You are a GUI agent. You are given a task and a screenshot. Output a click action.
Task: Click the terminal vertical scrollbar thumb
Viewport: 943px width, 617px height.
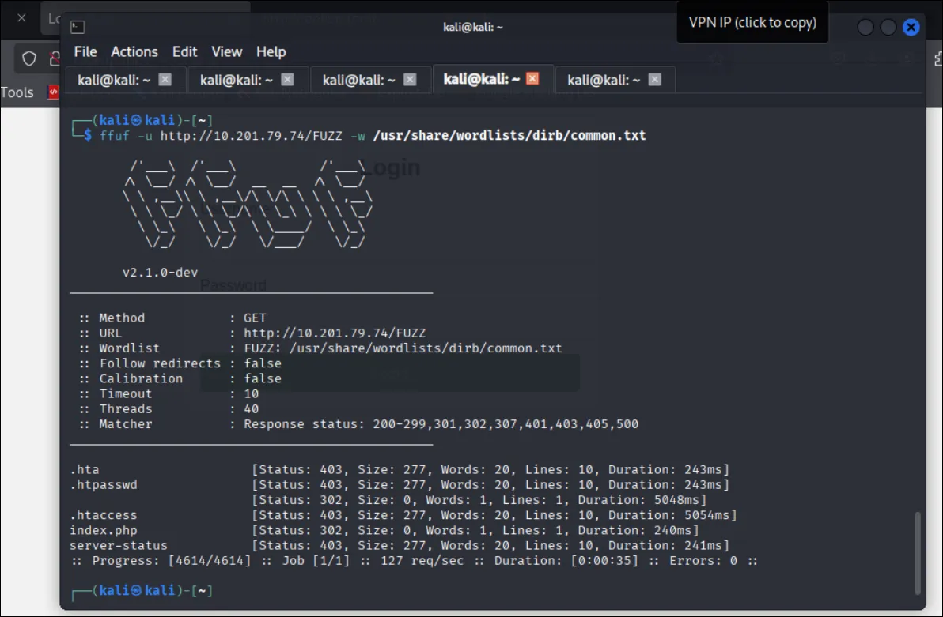[917, 553]
